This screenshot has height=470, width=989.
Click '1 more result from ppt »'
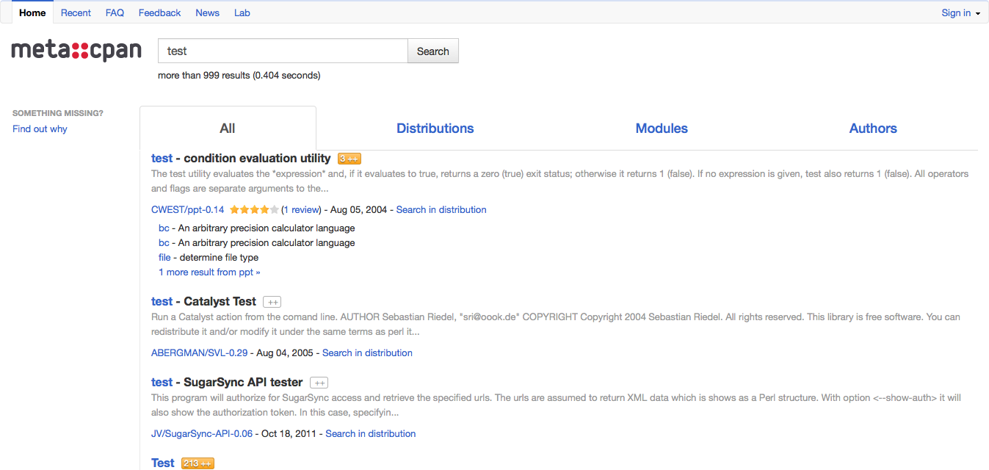tap(209, 272)
